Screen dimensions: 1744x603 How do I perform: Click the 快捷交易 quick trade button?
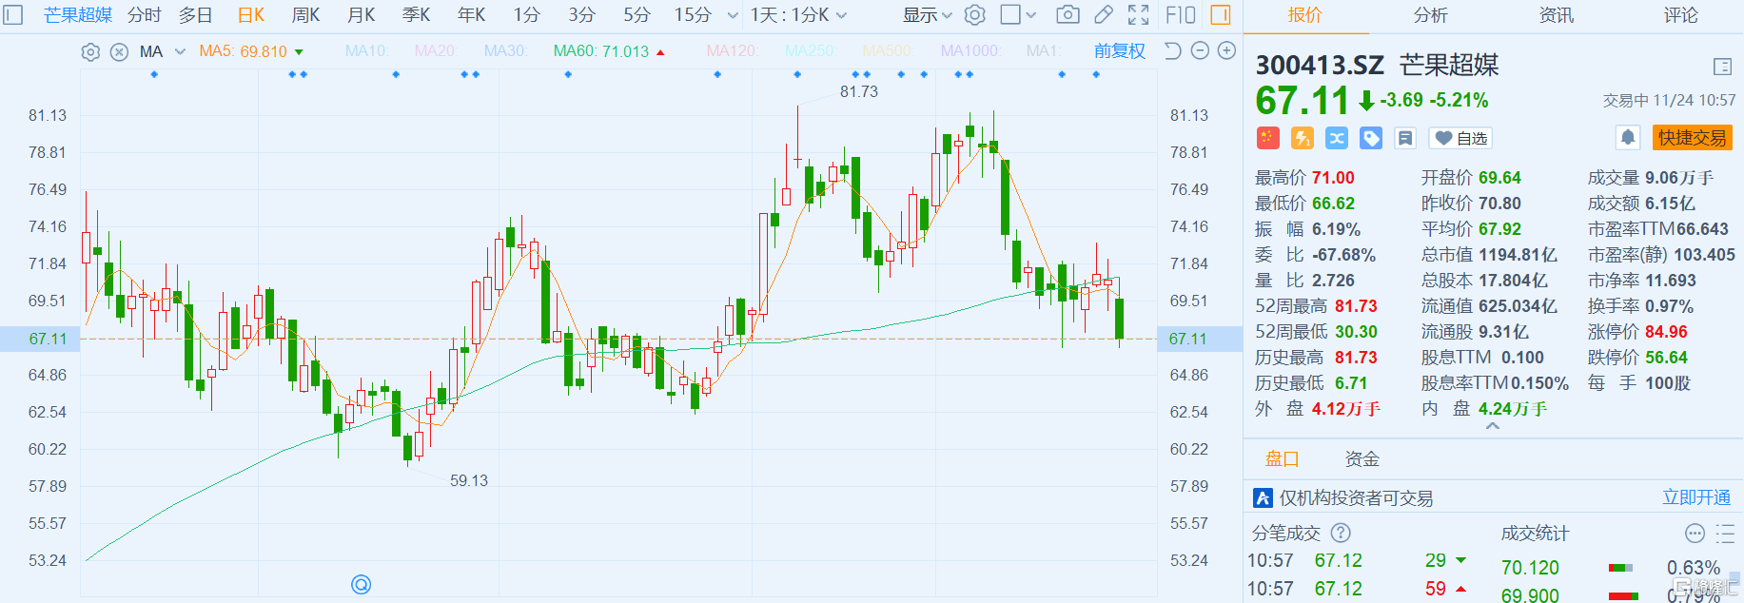1693,138
